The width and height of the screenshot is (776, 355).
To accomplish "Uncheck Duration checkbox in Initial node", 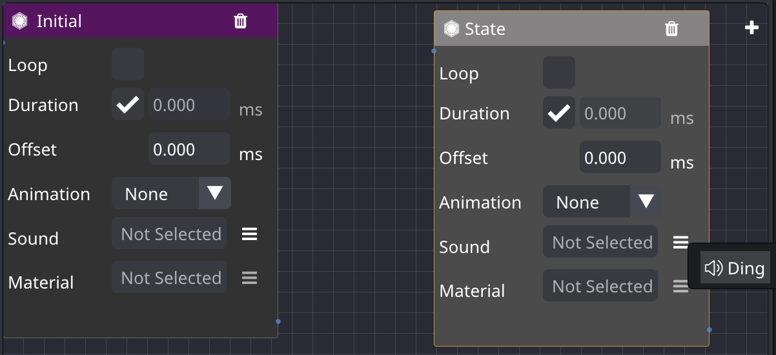I will coord(128,104).
